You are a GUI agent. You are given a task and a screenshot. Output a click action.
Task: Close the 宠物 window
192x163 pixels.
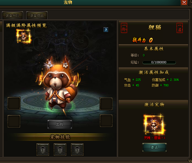(184, 2)
